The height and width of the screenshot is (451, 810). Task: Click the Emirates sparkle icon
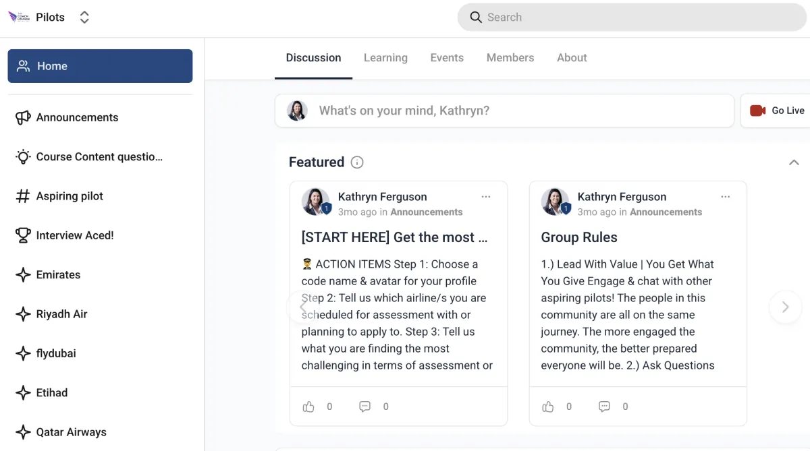pyautogui.click(x=23, y=275)
